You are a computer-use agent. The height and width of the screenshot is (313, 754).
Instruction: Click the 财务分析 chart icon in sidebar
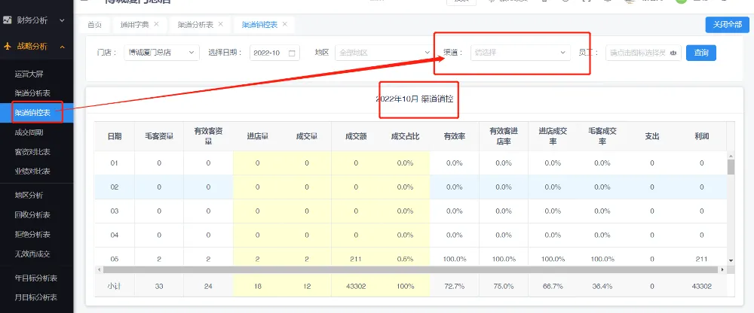point(7,20)
